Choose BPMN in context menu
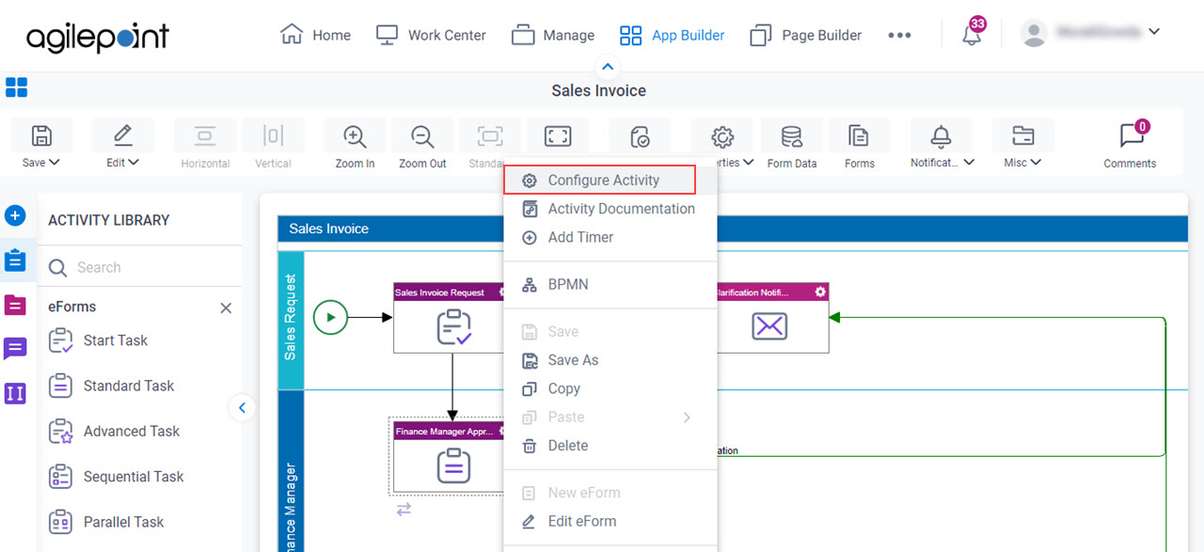The width and height of the screenshot is (1204, 552). (610, 284)
